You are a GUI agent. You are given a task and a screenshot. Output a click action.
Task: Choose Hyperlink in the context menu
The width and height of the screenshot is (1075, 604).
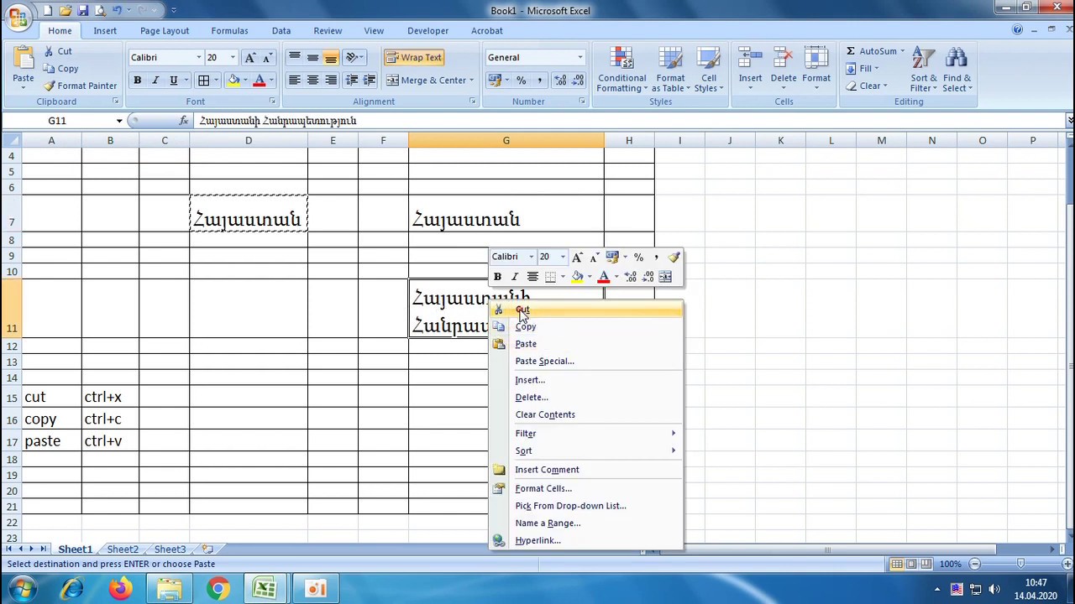tap(586, 540)
